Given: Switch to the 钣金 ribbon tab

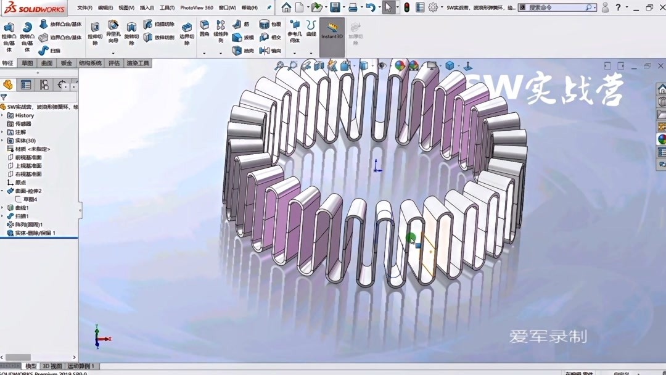Looking at the screenshot, I should pos(65,62).
